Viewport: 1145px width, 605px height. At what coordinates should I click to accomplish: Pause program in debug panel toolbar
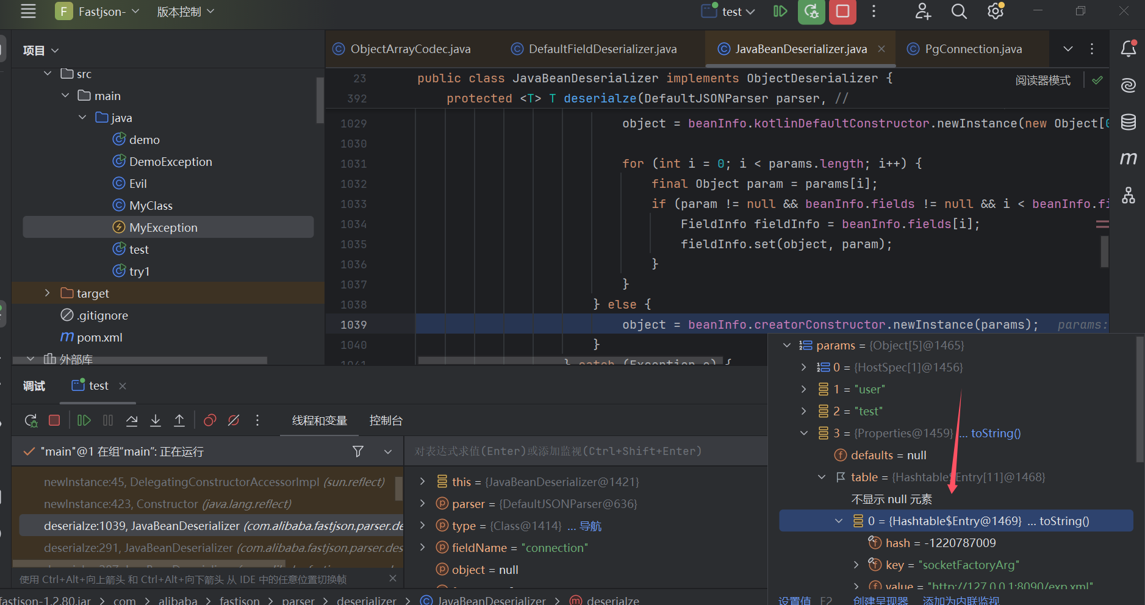click(108, 420)
